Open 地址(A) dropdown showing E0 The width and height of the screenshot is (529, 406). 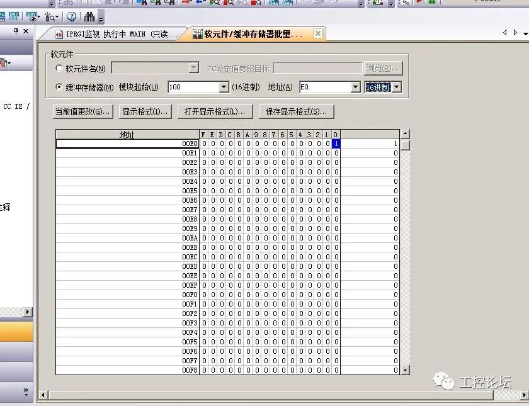click(x=355, y=87)
